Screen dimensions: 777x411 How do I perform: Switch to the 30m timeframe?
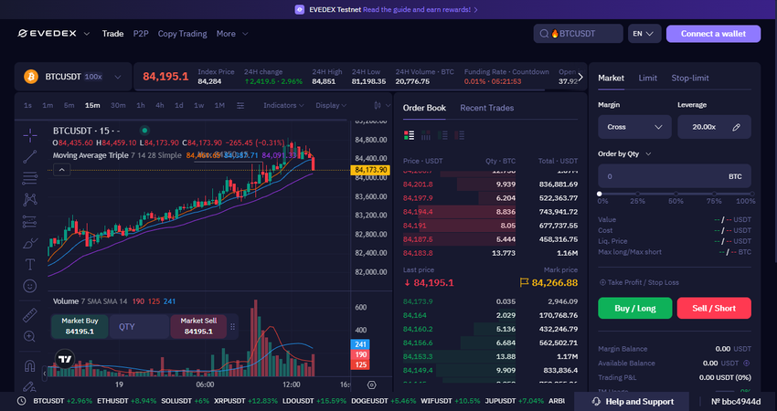coord(118,105)
